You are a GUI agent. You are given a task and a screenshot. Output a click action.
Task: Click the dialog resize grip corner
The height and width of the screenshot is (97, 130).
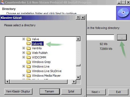coord(84,96)
